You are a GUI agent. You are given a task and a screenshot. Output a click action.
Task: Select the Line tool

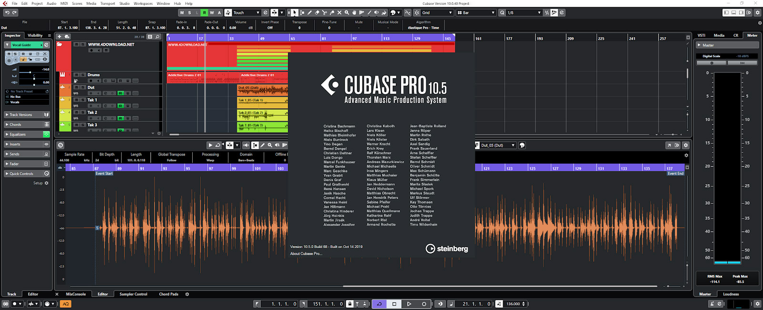pyautogui.click(x=369, y=12)
